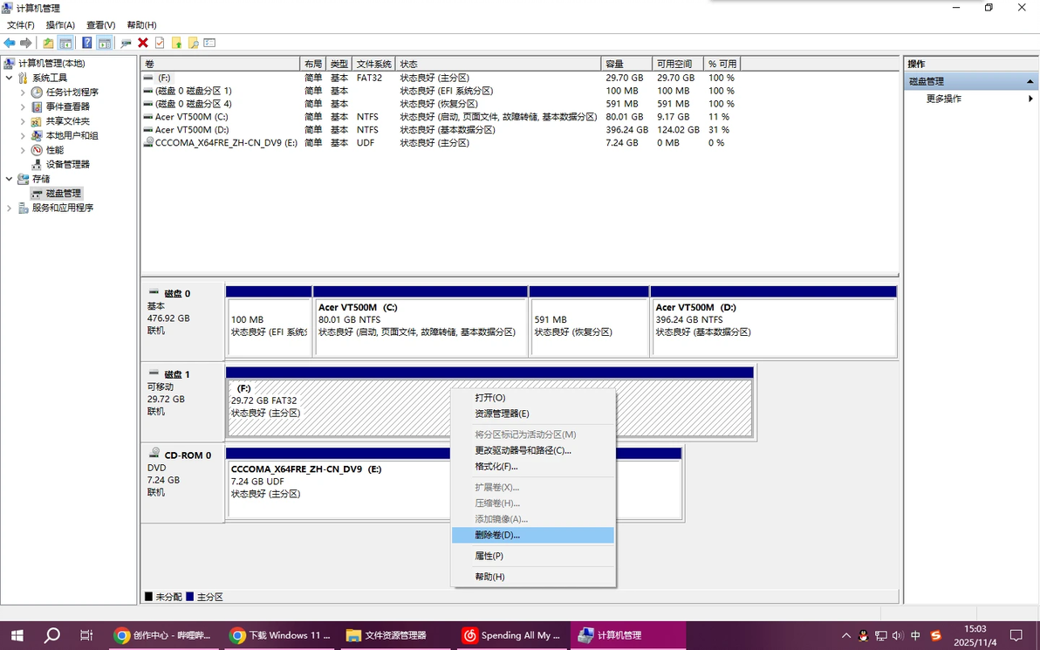The width and height of the screenshot is (1040, 650).
Task: Click the red X delete icon in the toolbar
Action: coord(142,42)
